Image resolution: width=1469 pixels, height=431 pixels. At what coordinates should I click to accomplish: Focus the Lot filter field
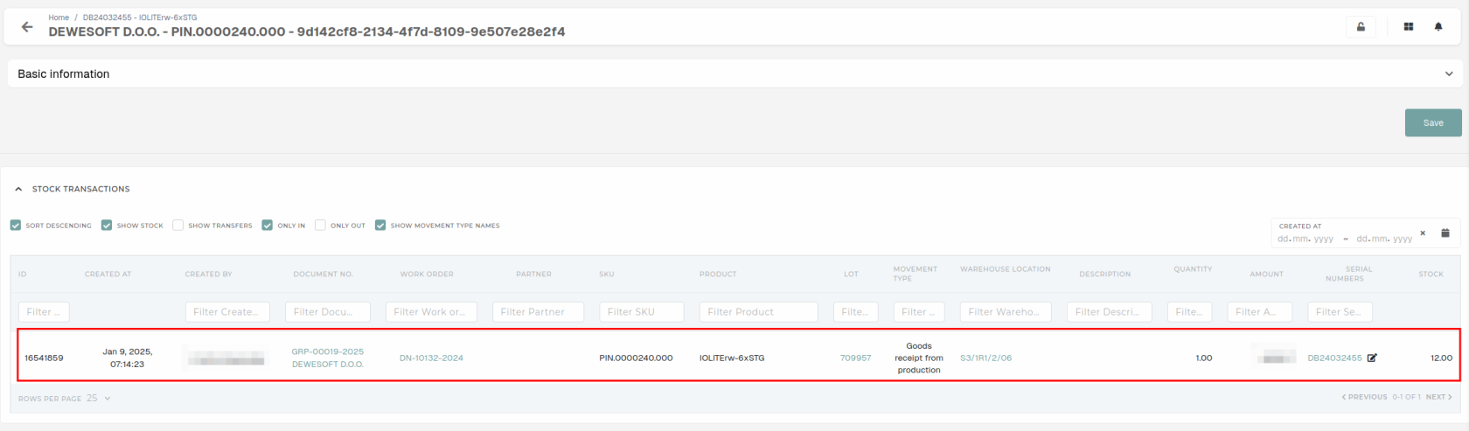pos(855,311)
